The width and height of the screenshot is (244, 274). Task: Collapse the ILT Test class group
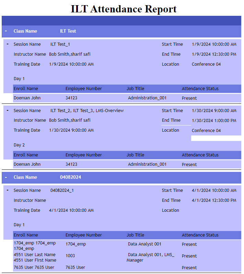(6, 31)
